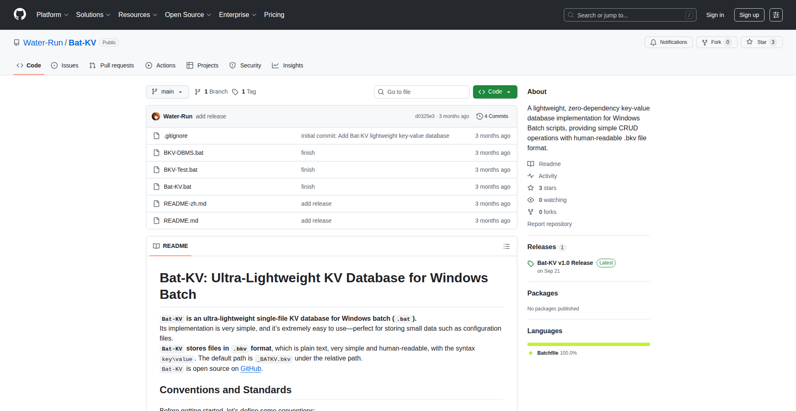Click the star icon next to 3 stars

[x=531, y=188]
